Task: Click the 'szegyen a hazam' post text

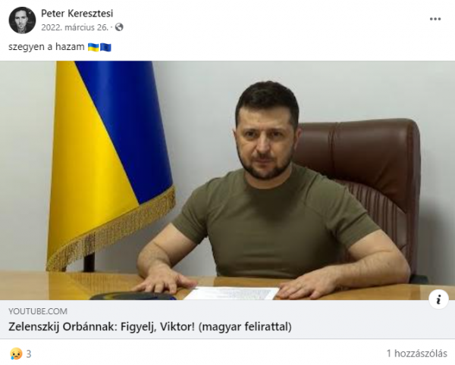Action: (46, 47)
